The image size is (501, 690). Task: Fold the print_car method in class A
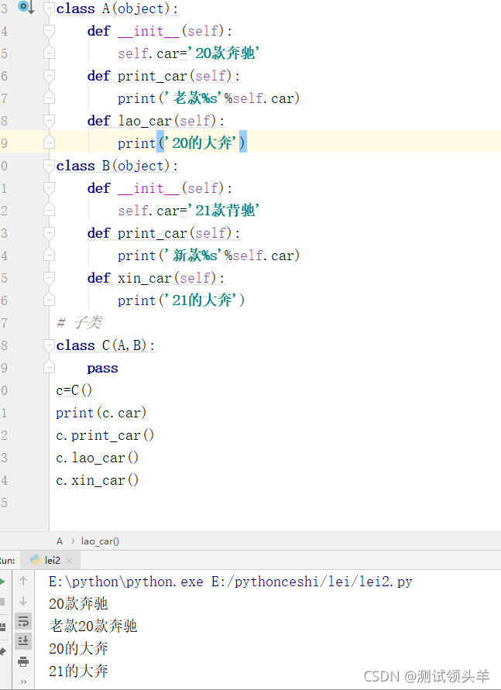coord(50,76)
